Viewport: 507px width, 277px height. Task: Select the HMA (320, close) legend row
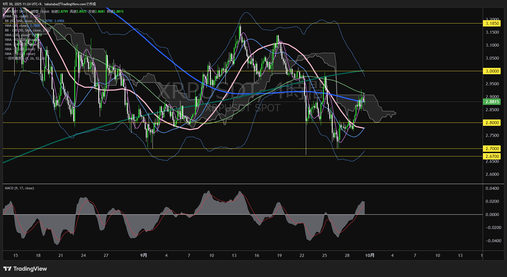[23, 35]
